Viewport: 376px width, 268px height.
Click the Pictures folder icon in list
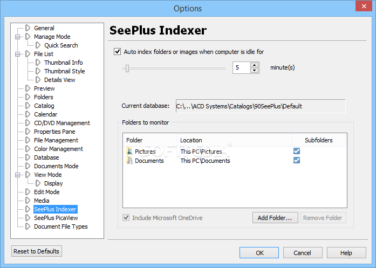(129, 152)
